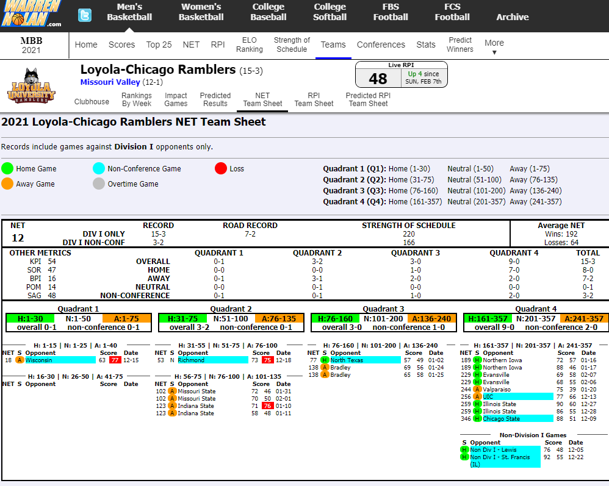609x486 pixels.
Task: View ELO Ranking page
Action: click(250, 45)
